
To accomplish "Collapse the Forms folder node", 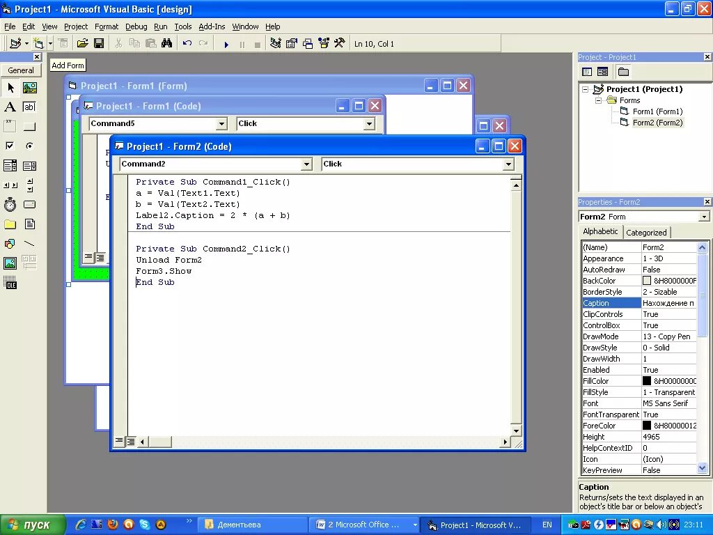I will pyautogui.click(x=598, y=100).
